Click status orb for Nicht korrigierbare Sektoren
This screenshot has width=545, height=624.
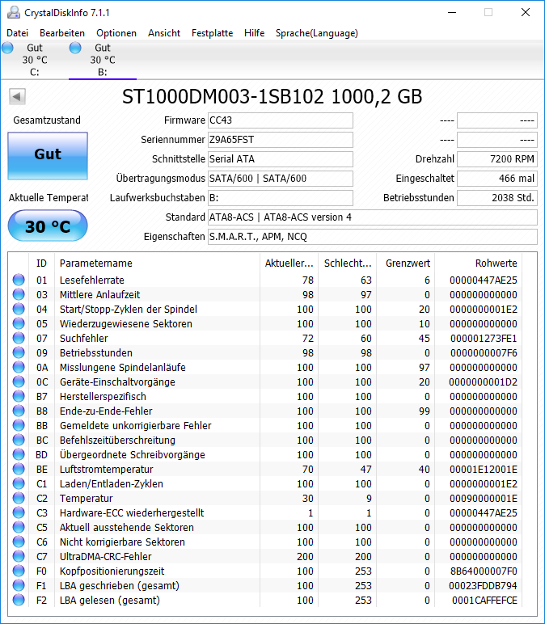(x=19, y=542)
